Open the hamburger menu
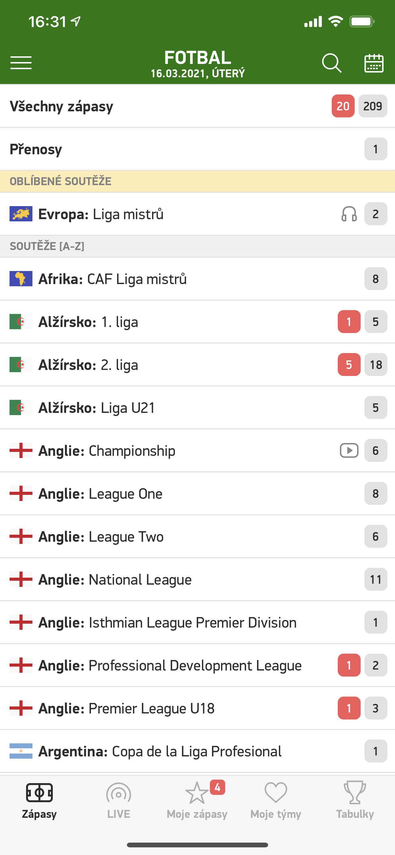Screen dimensions: 395x855 point(21,63)
